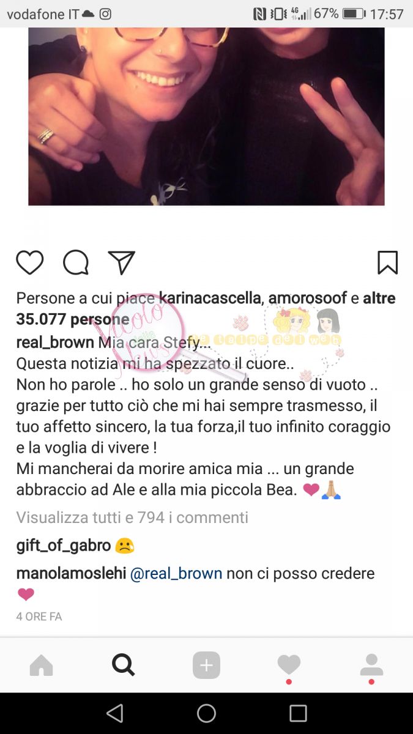The width and height of the screenshot is (413, 734).
Task: Share the post via paper plane icon
Action: (121, 263)
